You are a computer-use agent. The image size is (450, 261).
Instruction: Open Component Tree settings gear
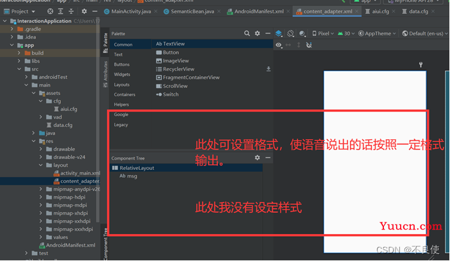coord(258,157)
